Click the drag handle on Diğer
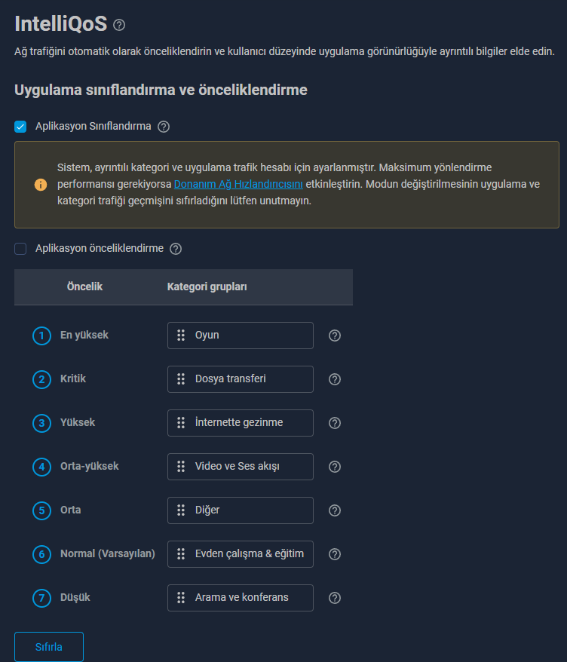567x662 pixels. [x=181, y=510]
